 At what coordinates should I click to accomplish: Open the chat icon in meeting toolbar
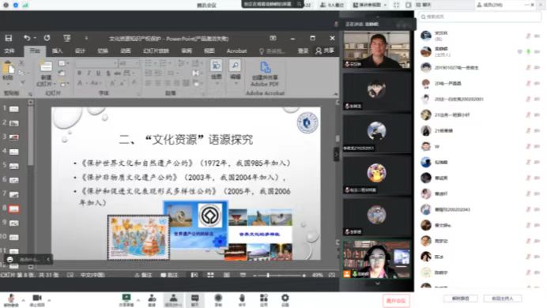coord(194,299)
